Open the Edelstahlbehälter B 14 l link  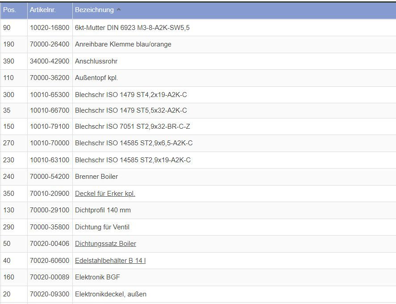pyautogui.click(x=110, y=261)
